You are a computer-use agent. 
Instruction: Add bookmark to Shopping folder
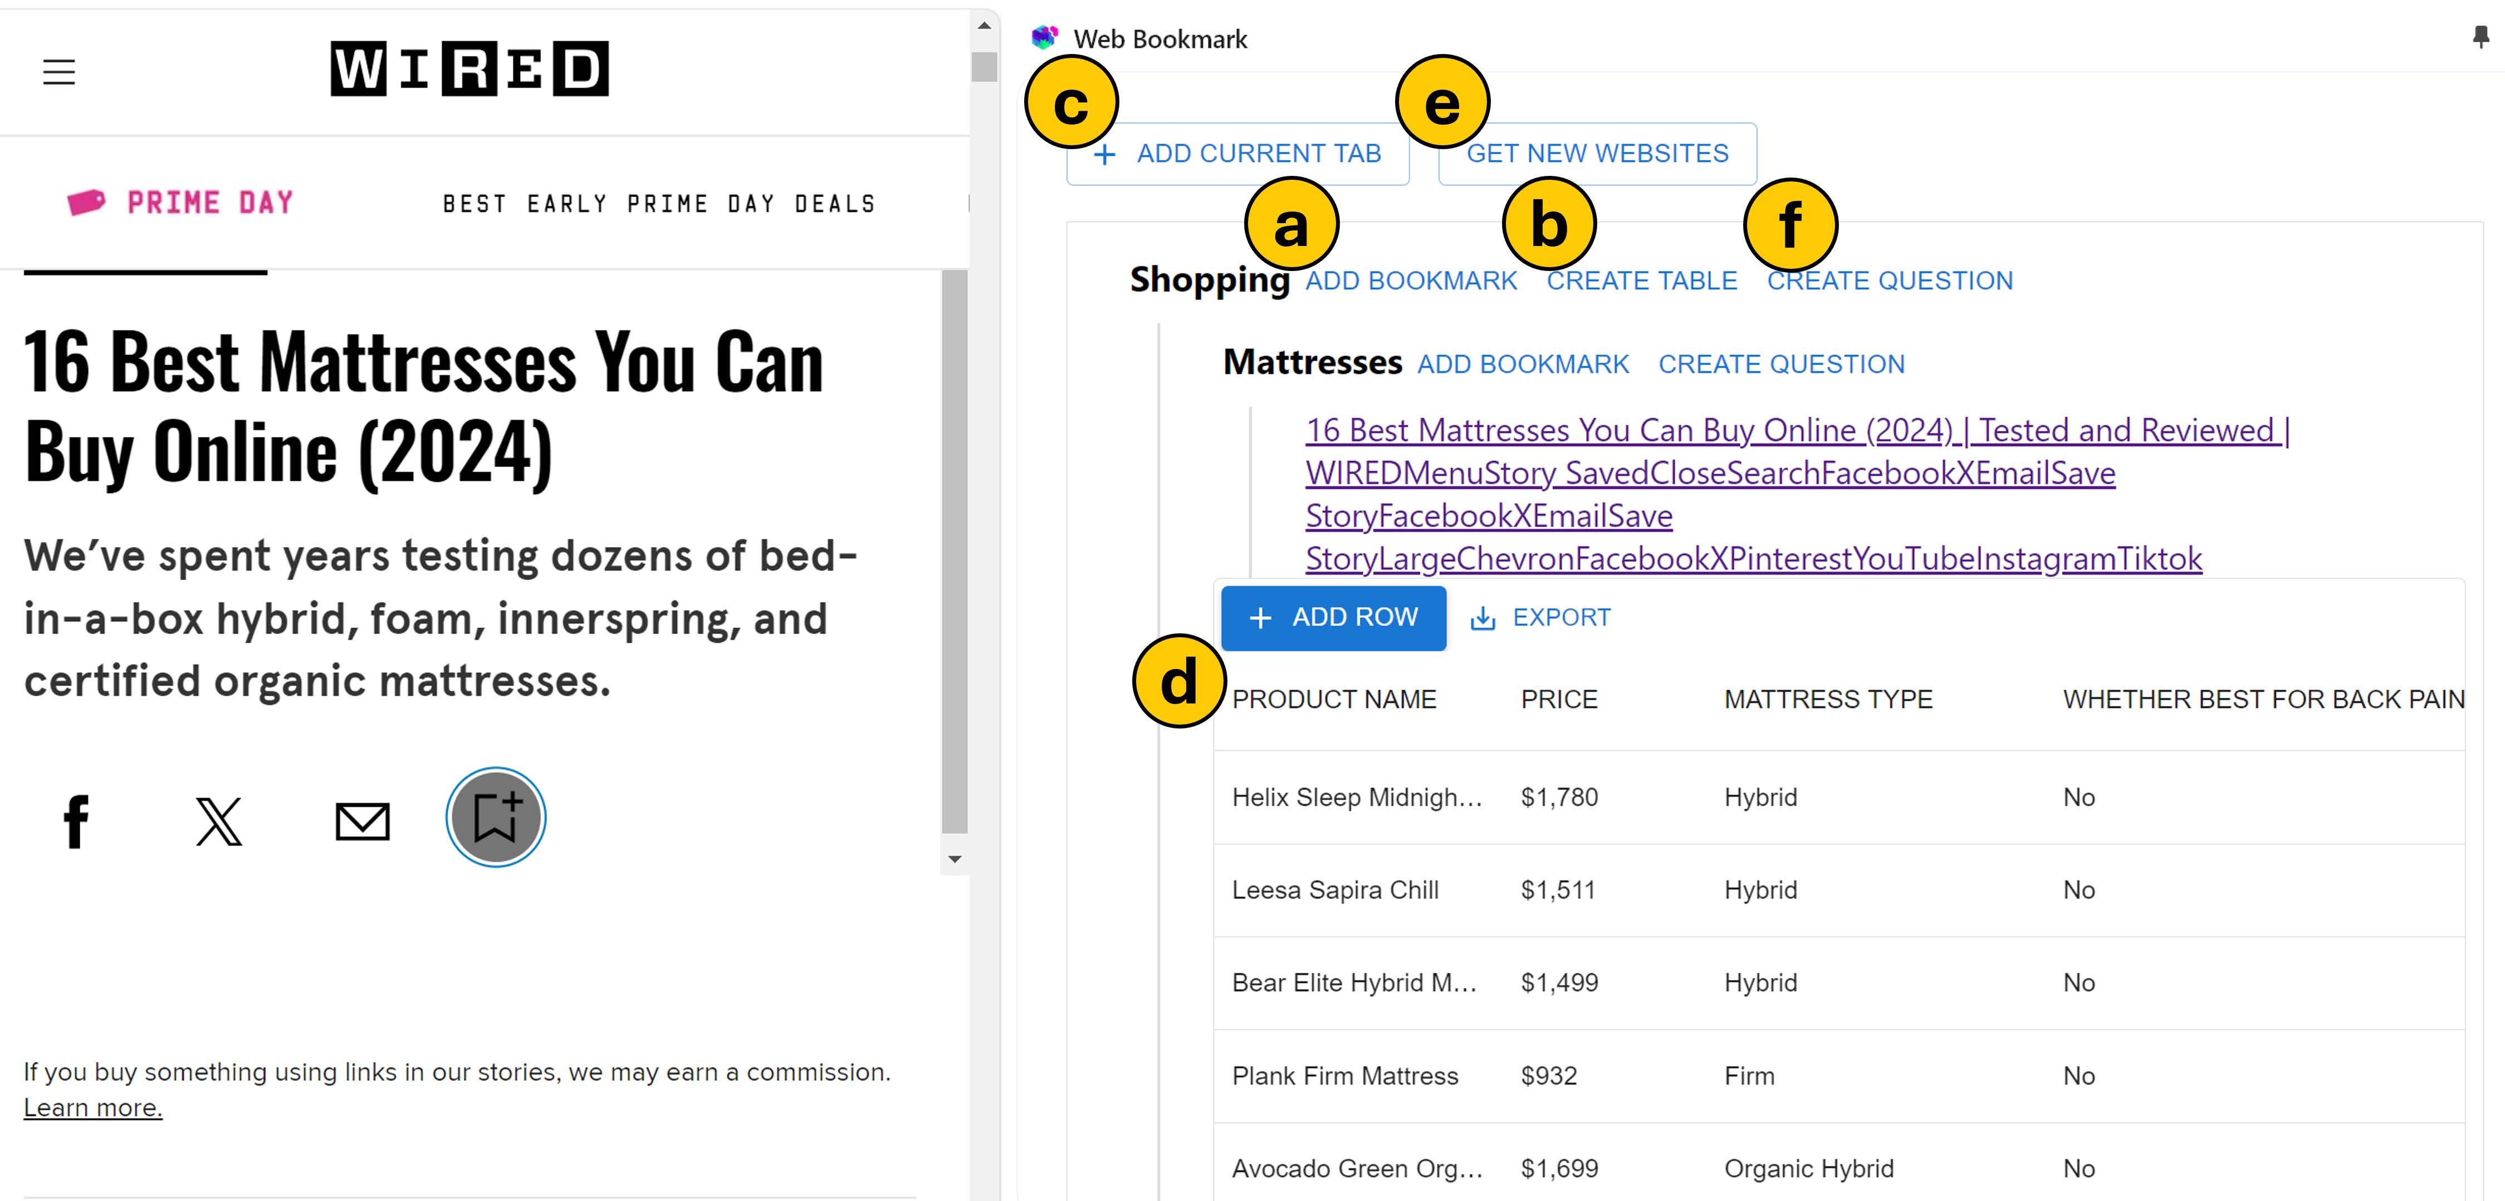pyautogui.click(x=1411, y=281)
